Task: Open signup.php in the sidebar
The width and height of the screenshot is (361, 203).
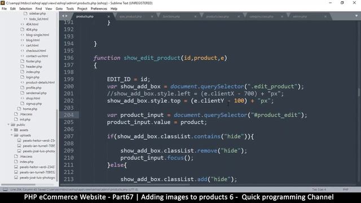Action: click(x=34, y=104)
